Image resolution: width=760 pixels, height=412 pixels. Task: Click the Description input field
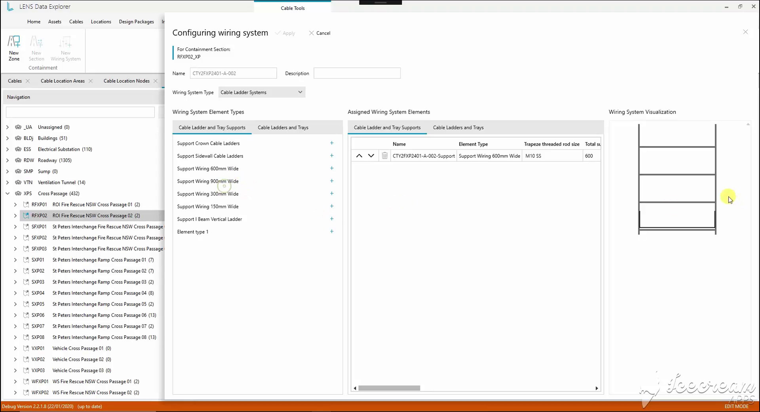click(x=357, y=74)
